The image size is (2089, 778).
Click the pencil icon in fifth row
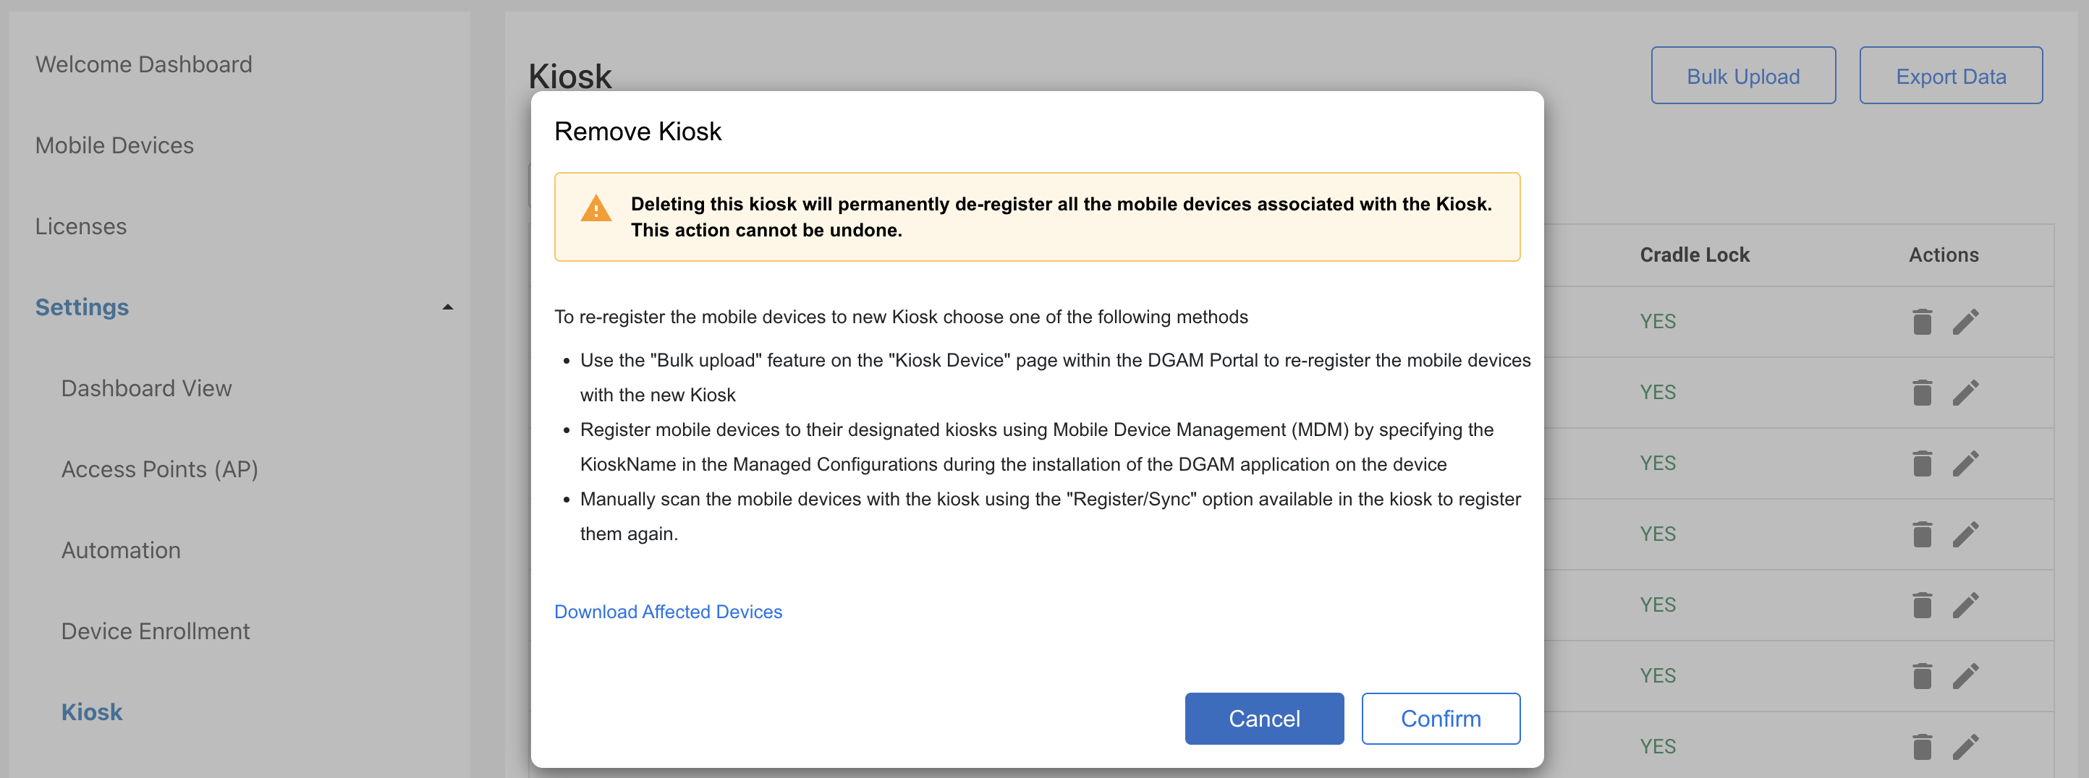(1966, 605)
